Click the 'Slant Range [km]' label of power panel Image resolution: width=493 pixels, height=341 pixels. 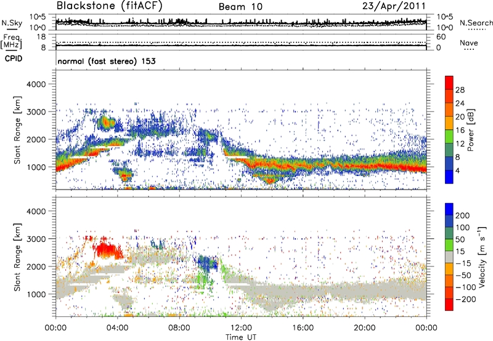click(x=17, y=130)
